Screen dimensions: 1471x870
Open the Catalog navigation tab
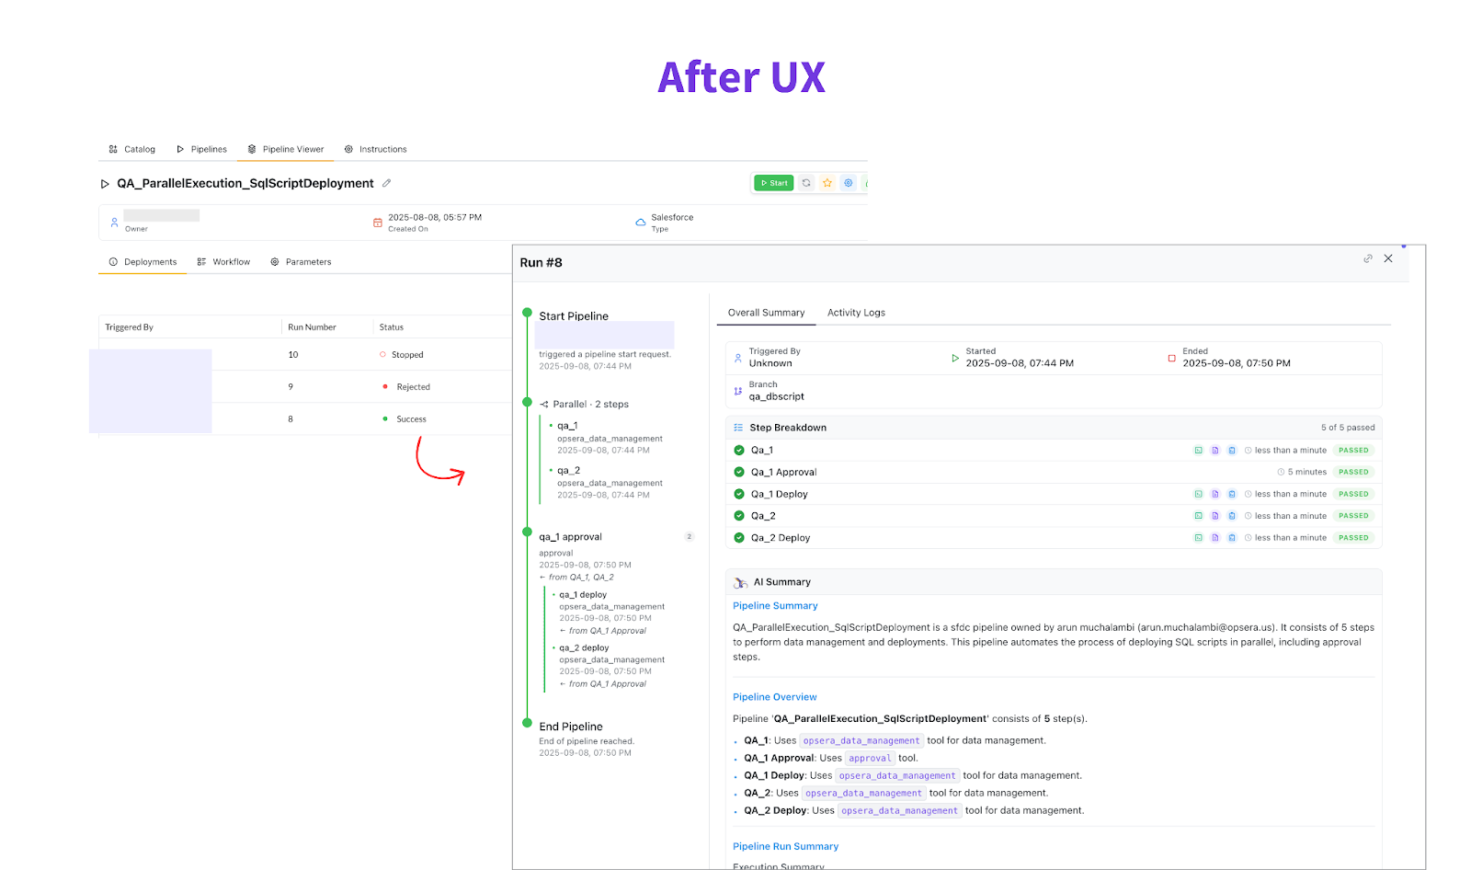click(x=132, y=149)
